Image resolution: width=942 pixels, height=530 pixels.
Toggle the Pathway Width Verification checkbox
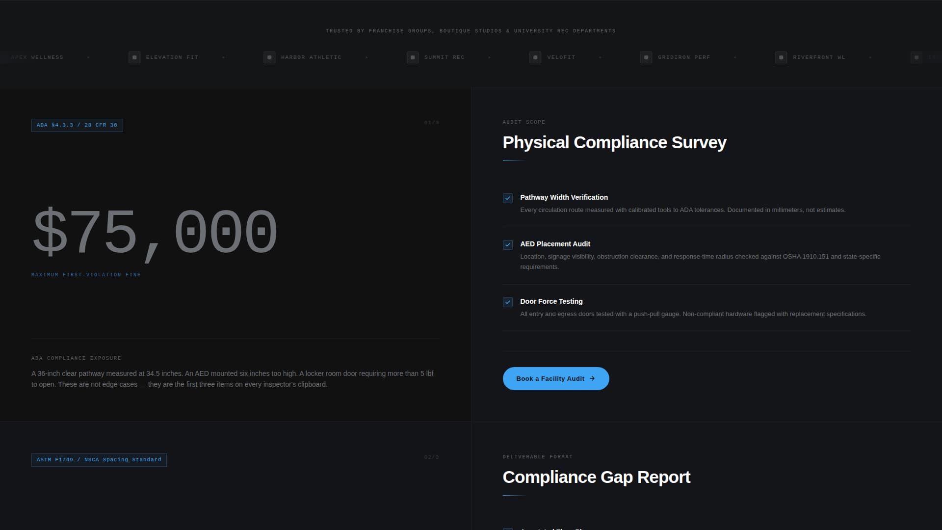click(x=508, y=198)
